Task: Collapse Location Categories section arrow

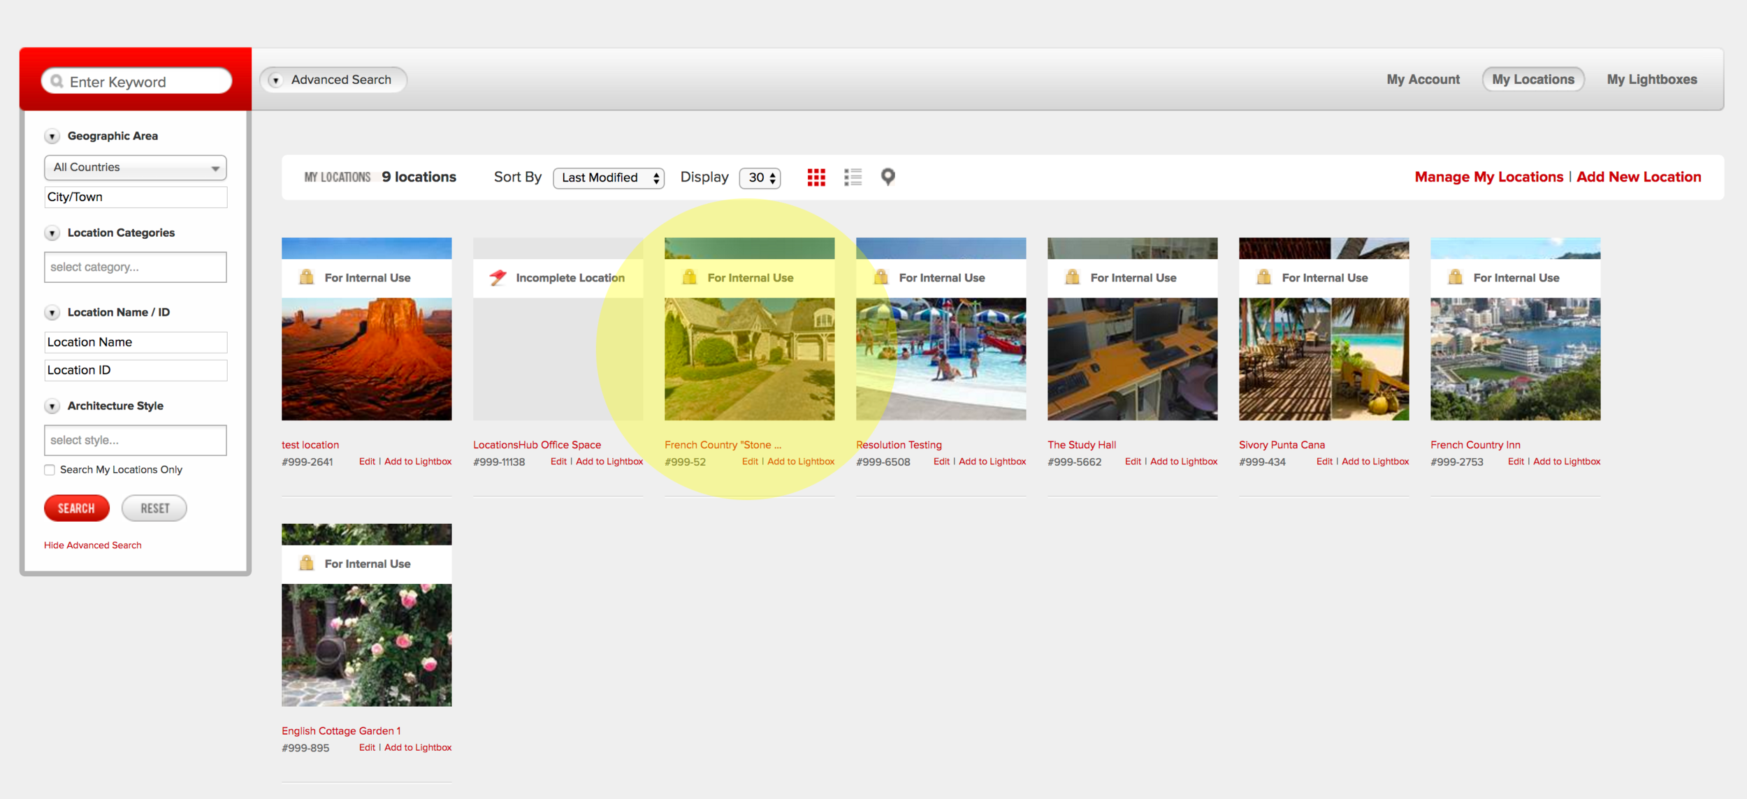Action: pyautogui.click(x=52, y=233)
